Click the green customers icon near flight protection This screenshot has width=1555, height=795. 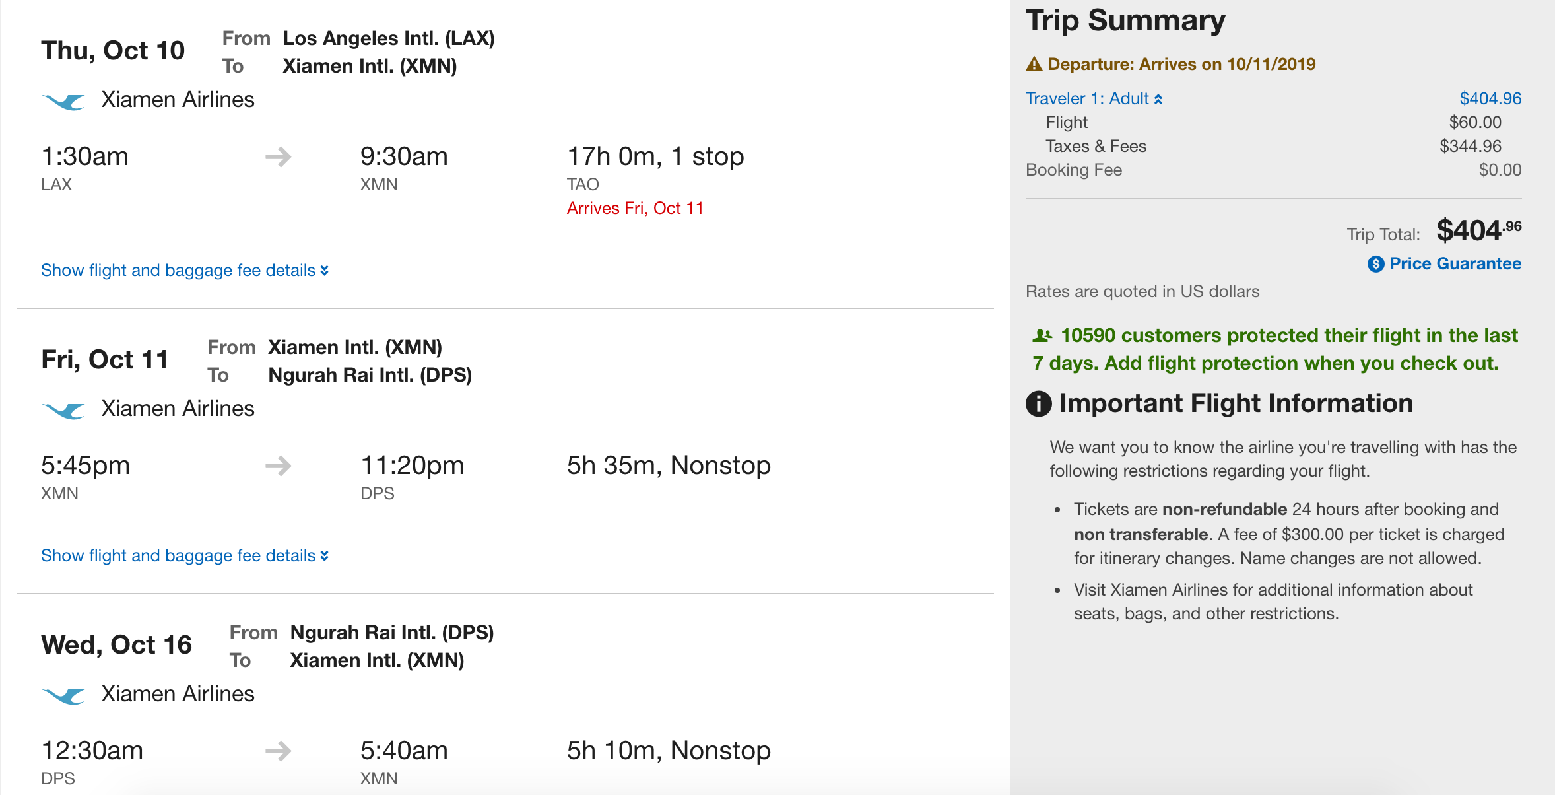point(1042,336)
